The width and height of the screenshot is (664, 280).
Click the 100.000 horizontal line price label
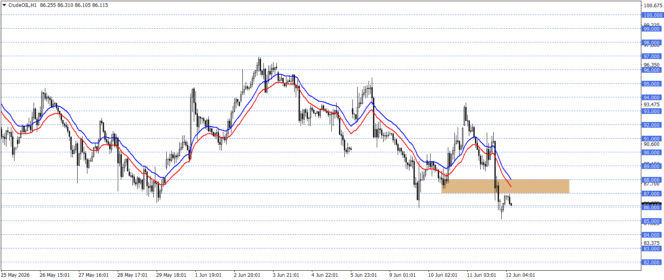[x=653, y=15]
